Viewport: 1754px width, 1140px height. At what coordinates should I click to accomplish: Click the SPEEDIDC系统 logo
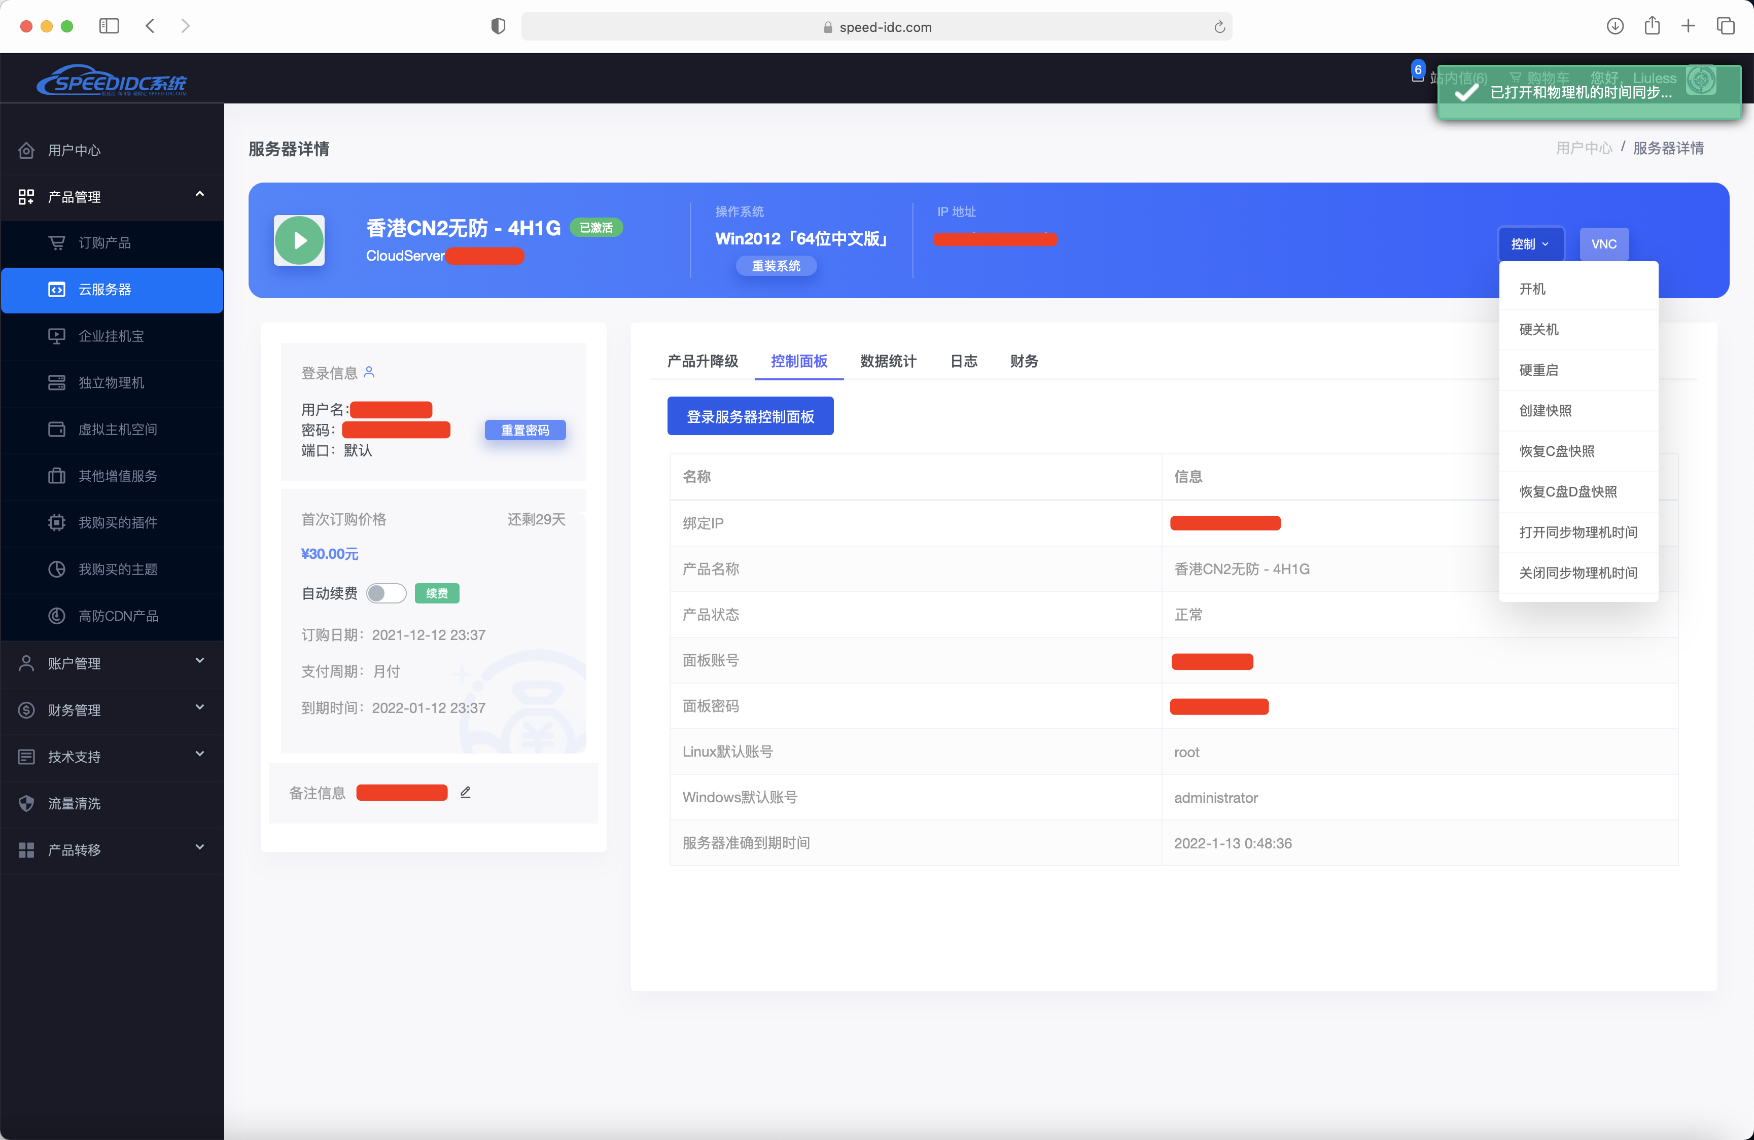pos(112,80)
